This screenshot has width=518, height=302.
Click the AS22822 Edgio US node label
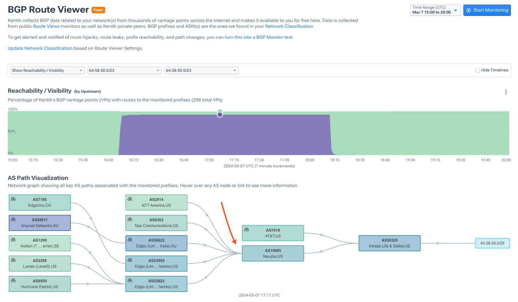click(x=156, y=284)
